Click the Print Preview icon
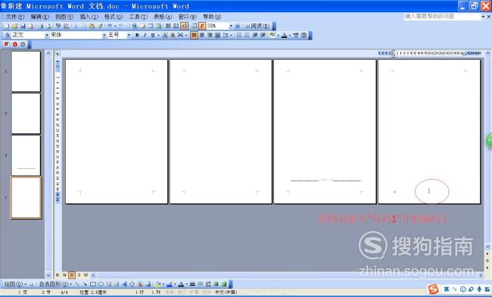This screenshot has width=492, height=297. pyautogui.click(x=48, y=26)
